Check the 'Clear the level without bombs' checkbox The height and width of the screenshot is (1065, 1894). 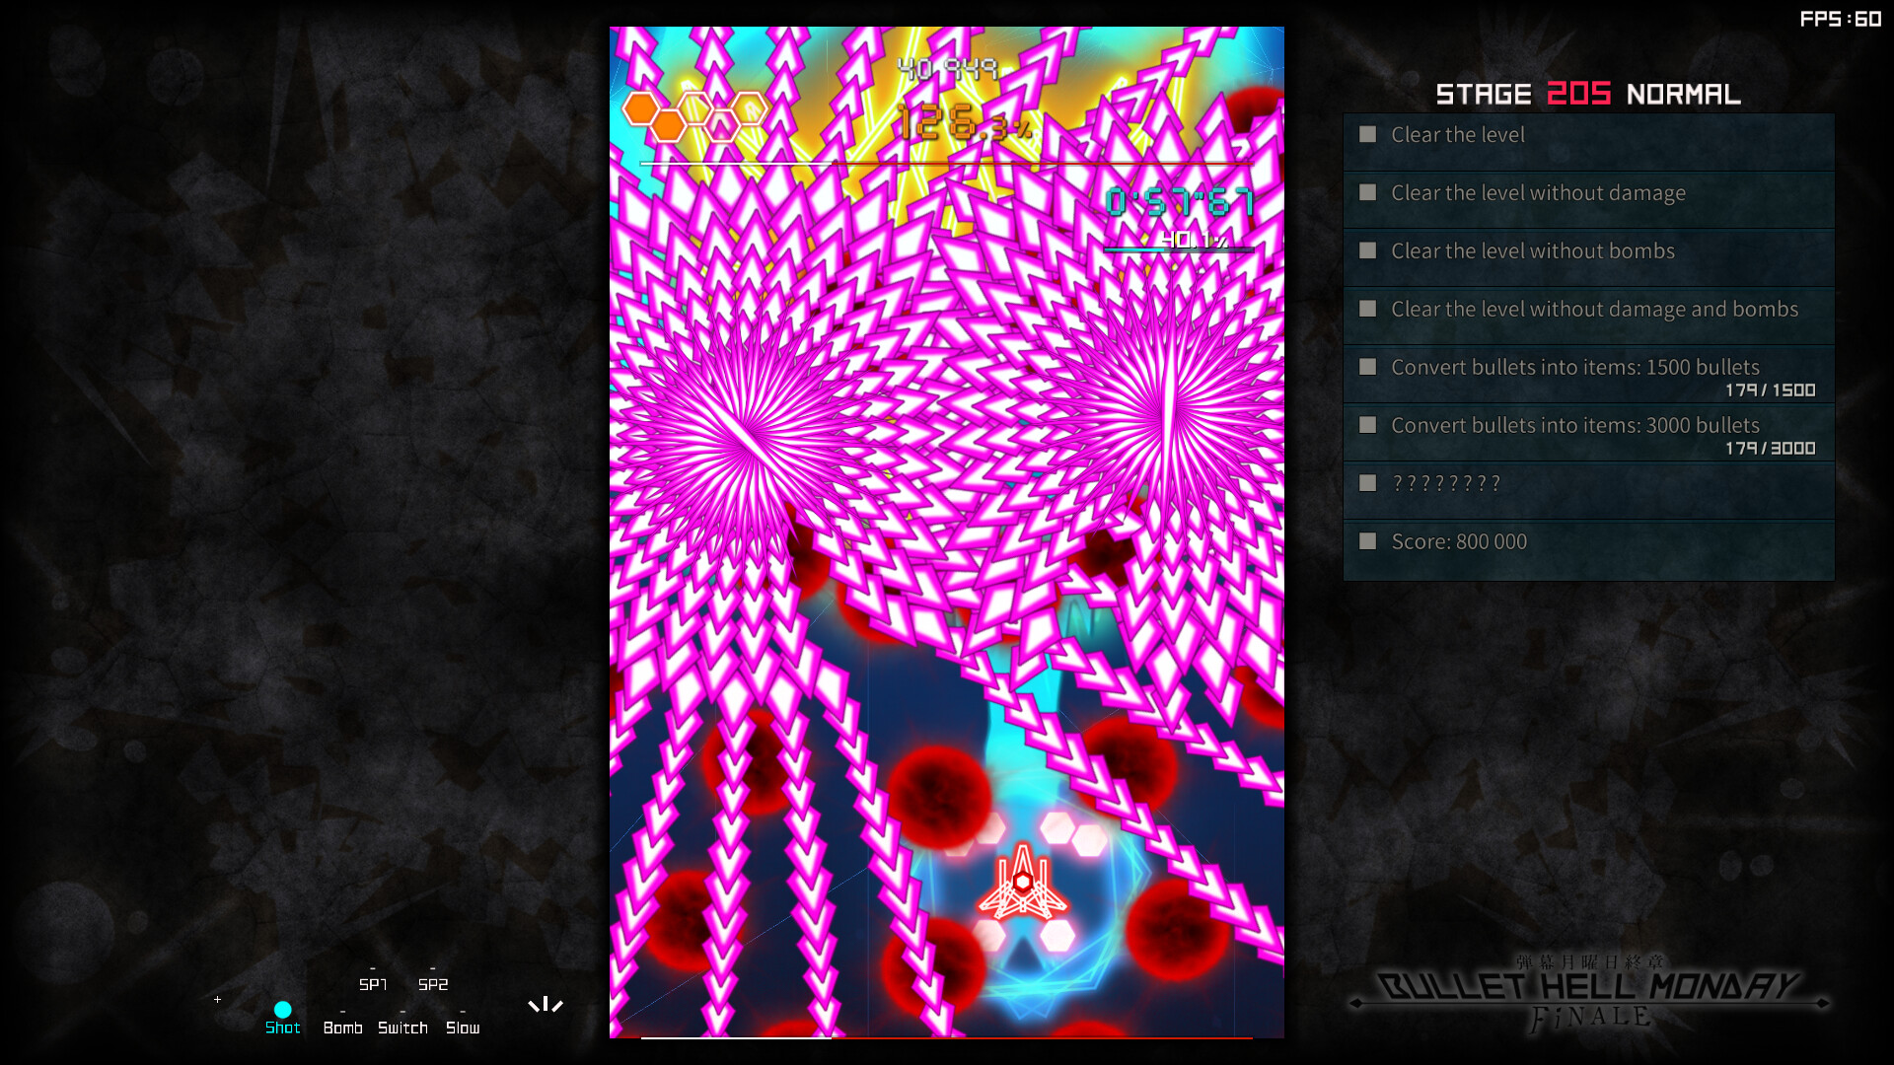pyautogui.click(x=1367, y=251)
